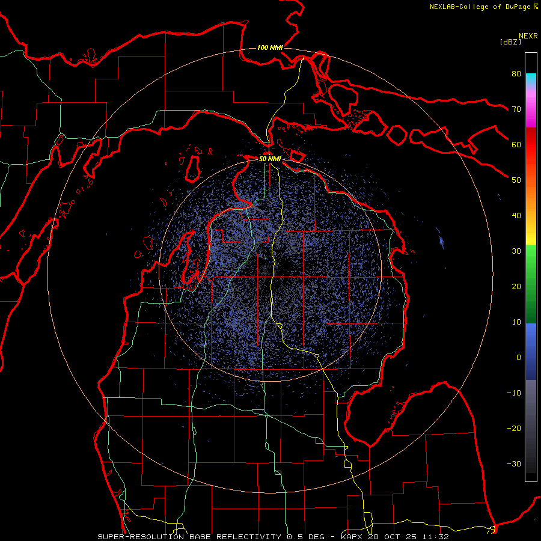
Task: Click the 20 OCT 25 date stamp
Action: [x=391, y=537]
